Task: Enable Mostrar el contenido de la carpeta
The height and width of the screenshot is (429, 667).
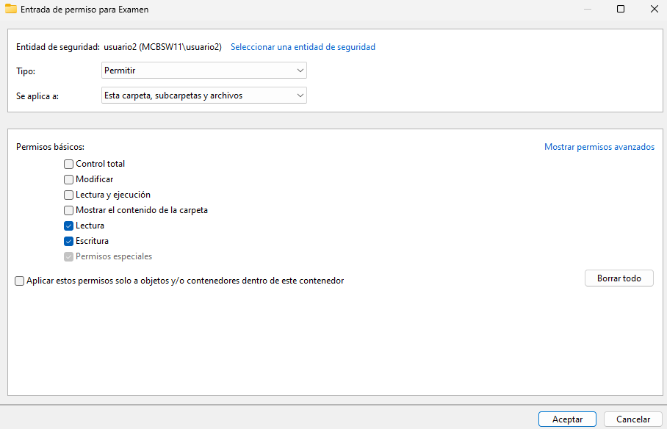Action: [69, 211]
